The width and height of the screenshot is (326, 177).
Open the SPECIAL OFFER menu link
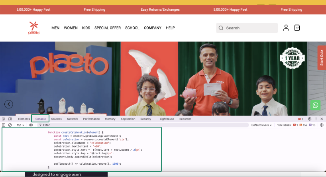108,28
